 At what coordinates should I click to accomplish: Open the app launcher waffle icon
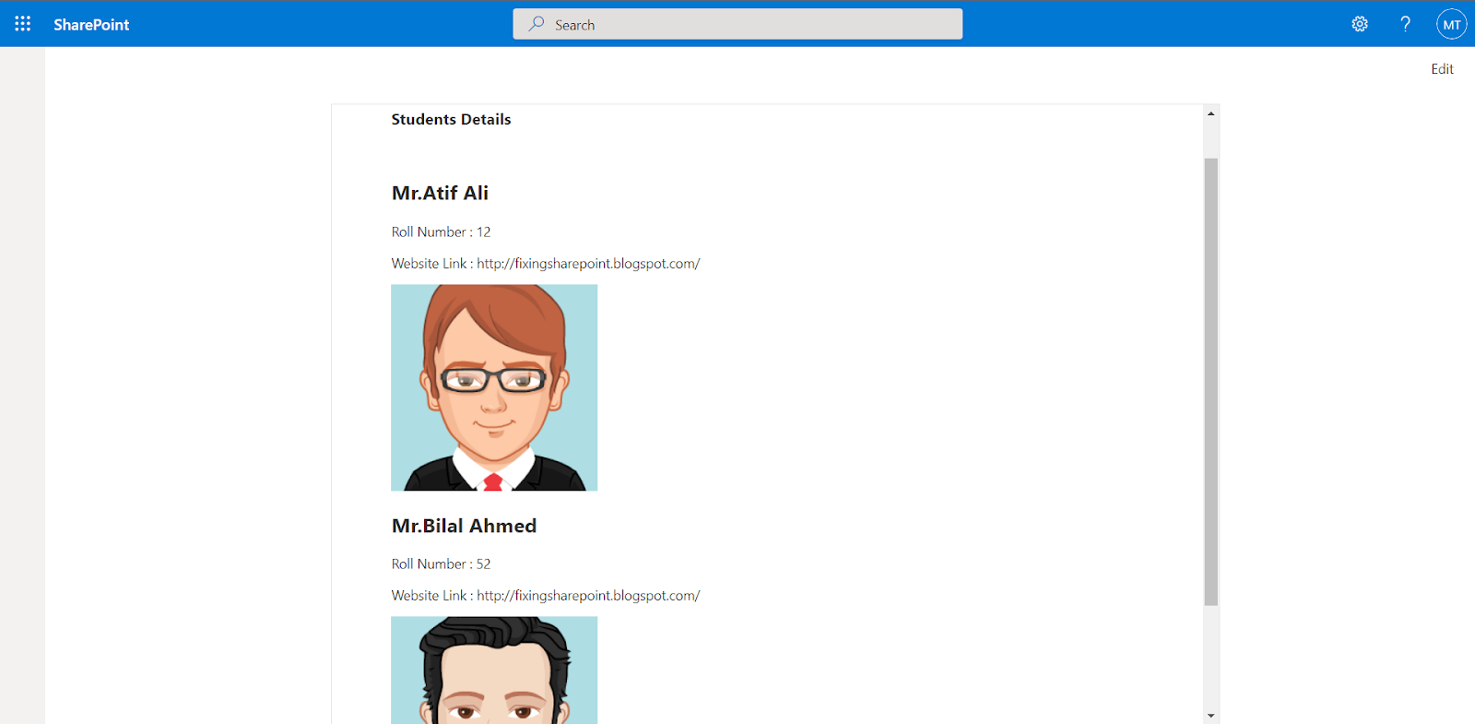click(x=23, y=24)
